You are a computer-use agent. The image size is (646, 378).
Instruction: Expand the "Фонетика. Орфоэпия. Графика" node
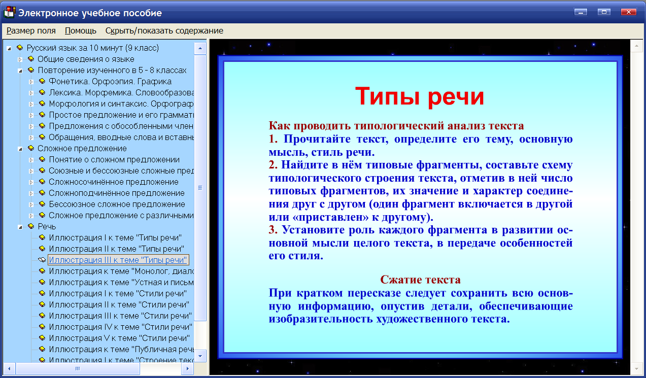32,81
